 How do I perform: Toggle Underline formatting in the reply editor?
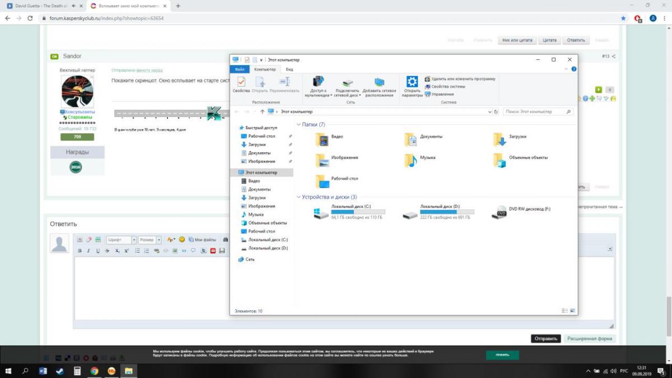(x=99, y=251)
